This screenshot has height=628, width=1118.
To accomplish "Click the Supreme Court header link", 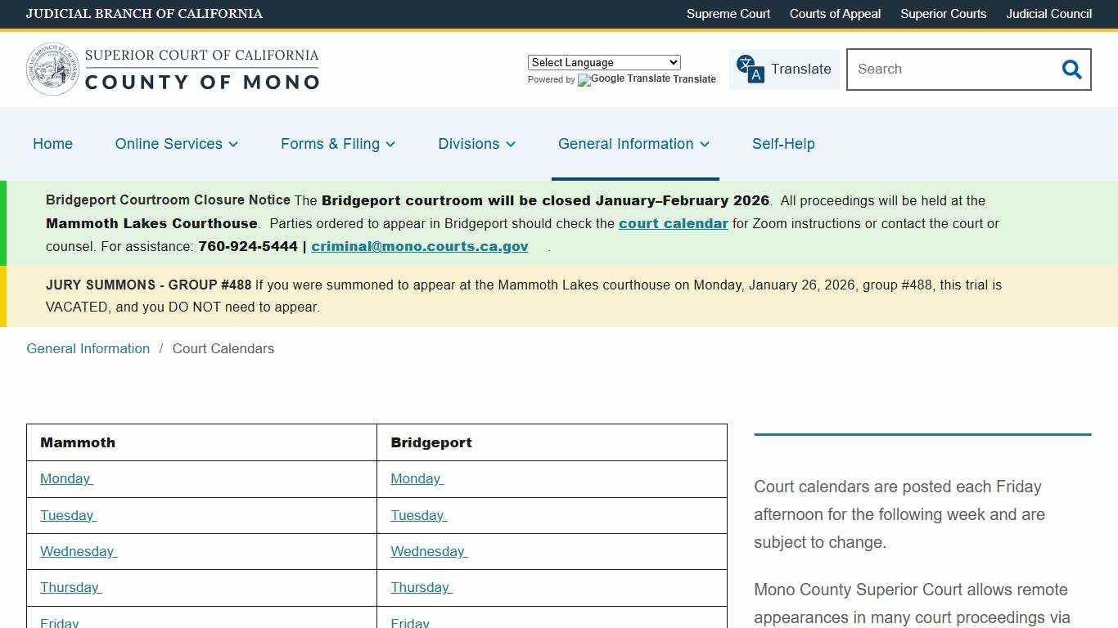I will click(728, 14).
